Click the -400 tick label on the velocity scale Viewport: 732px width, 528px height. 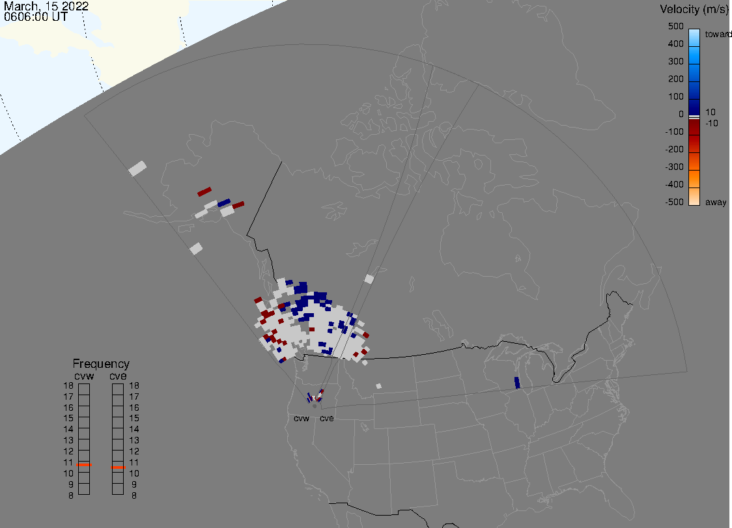pos(674,184)
